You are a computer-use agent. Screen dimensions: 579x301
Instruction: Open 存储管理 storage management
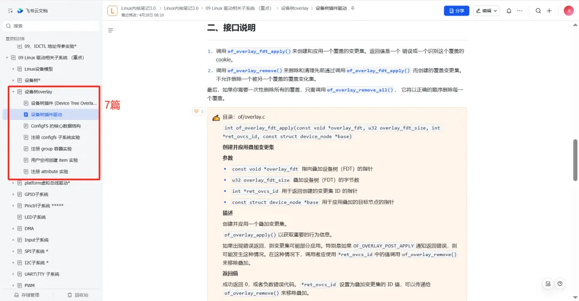coord(27,295)
